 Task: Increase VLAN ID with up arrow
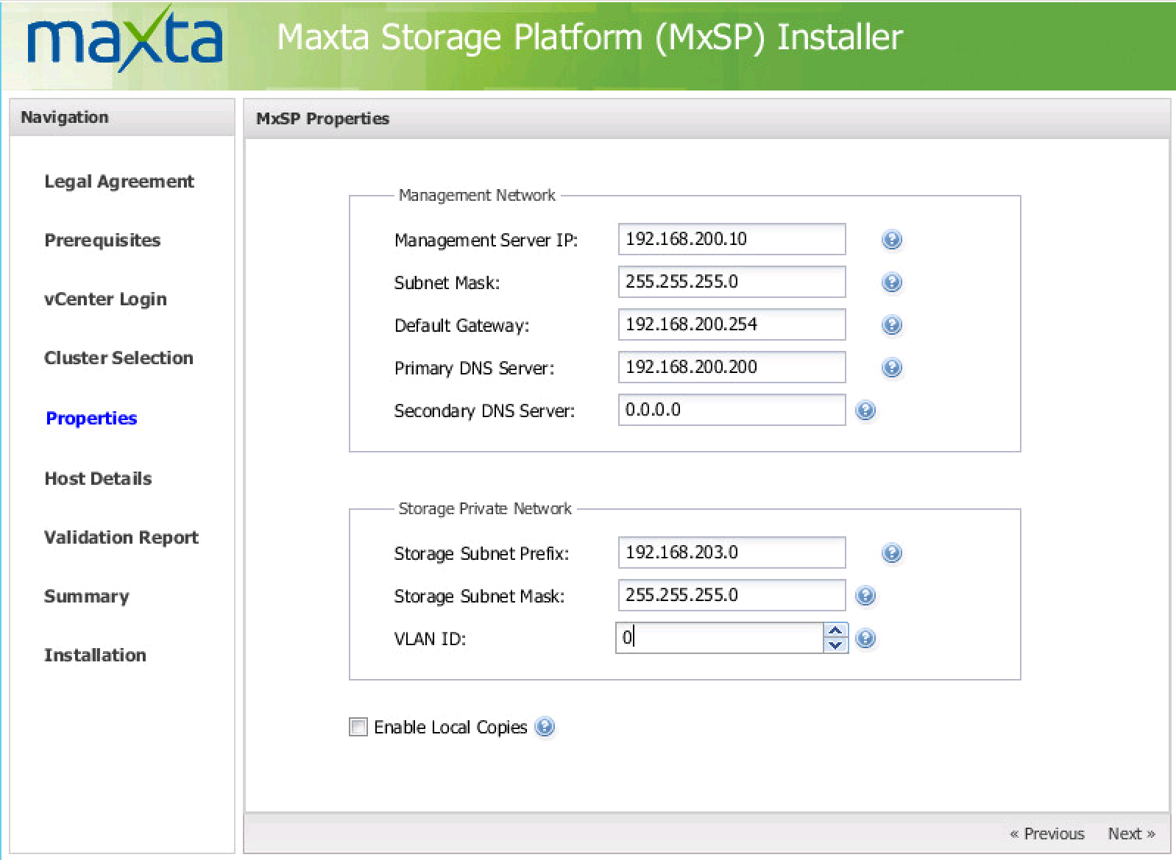[835, 631]
